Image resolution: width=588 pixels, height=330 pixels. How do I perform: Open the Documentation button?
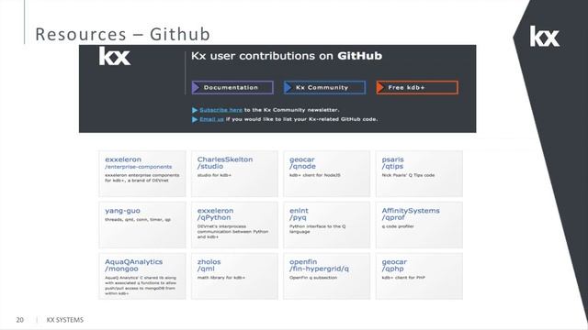[x=232, y=88]
